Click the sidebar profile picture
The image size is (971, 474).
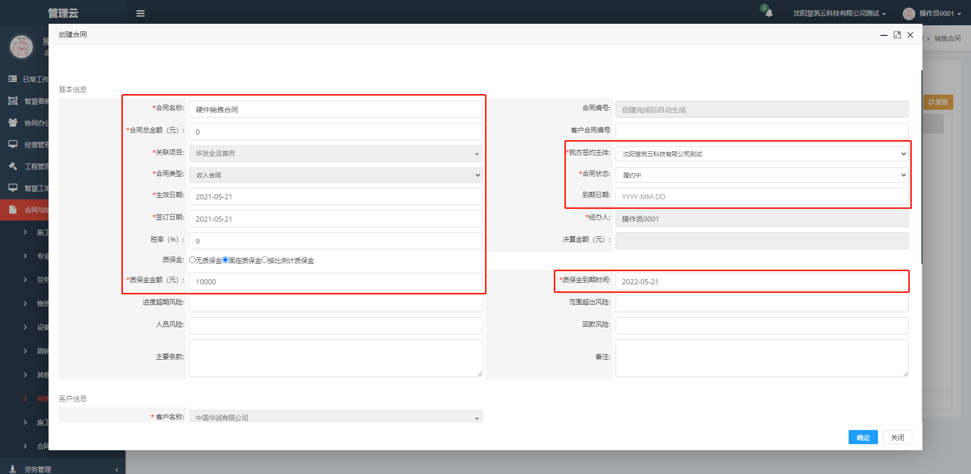pos(21,47)
